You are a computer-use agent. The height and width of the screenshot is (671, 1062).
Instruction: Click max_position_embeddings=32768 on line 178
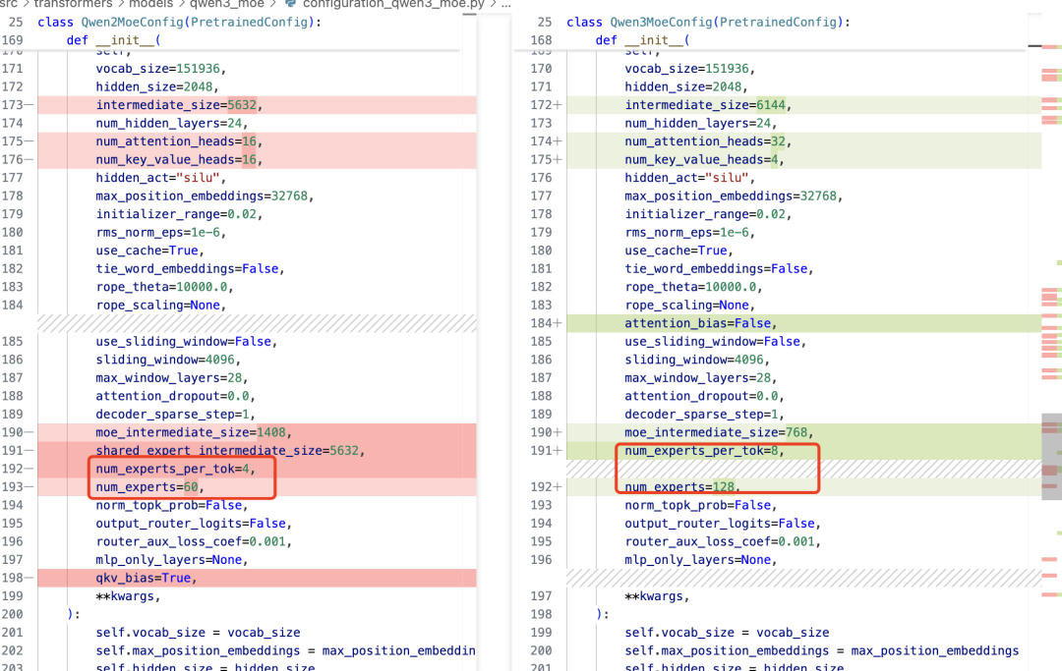click(x=205, y=196)
